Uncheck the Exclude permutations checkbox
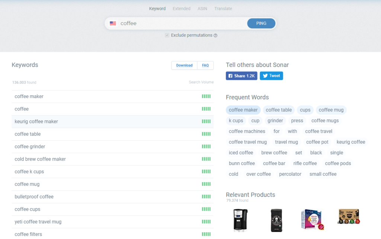The height and width of the screenshot is (239, 381). click(x=167, y=35)
